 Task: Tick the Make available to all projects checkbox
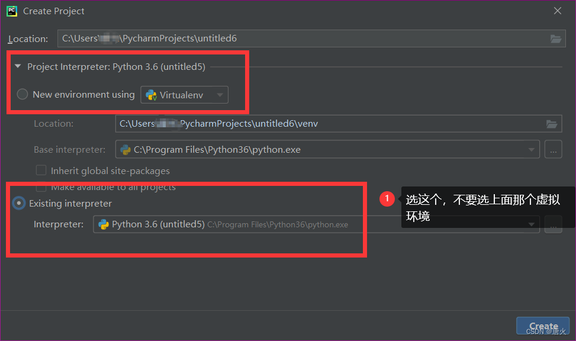41,187
